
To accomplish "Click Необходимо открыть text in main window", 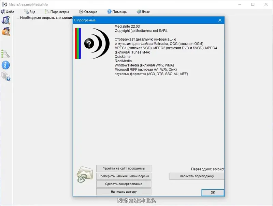I will click(x=46, y=18).
